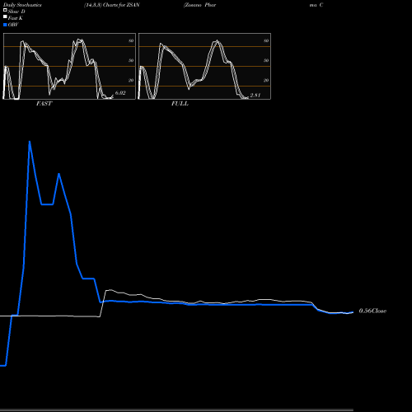The height and width of the screenshot is (412, 412).
Task: Click the FAST chart caption
Action: [44, 104]
